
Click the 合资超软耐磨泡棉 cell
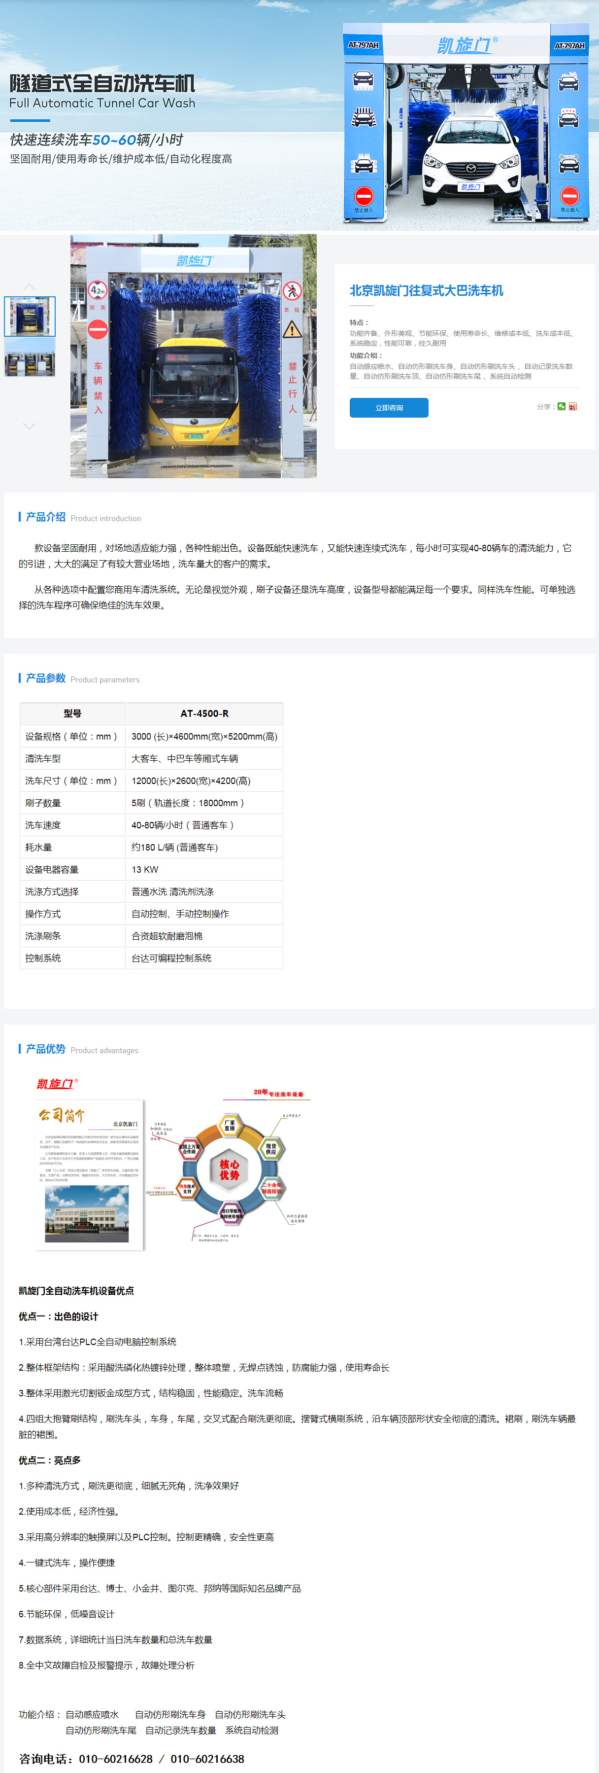point(204,935)
